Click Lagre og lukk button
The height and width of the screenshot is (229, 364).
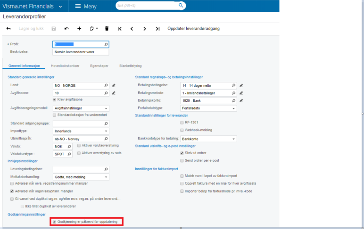pyautogui.click(x=31, y=29)
